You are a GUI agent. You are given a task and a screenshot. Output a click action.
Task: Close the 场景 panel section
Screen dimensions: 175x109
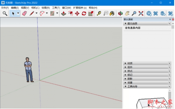coord(169,83)
